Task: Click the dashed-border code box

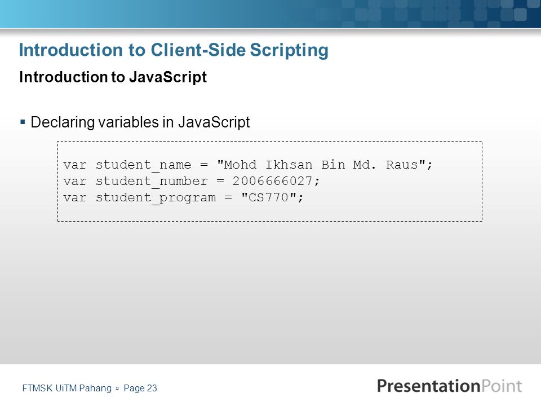Action: [x=270, y=181]
